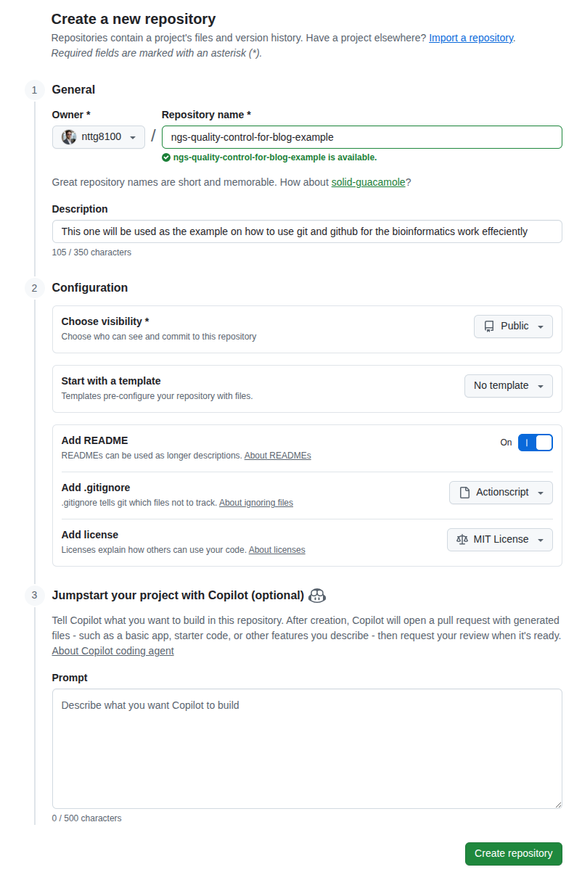Viewport: 582px width, 896px height.
Task: Click the step 2 circle beside Configuration
Action: click(34, 288)
